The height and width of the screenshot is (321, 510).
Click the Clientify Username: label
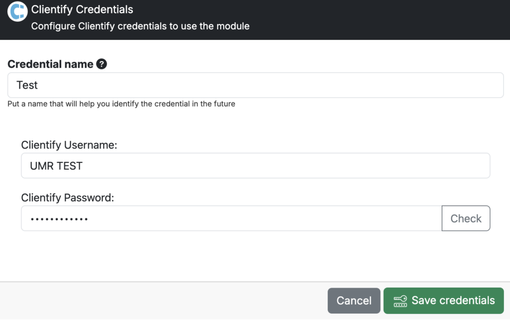click(x=69, y=145)
